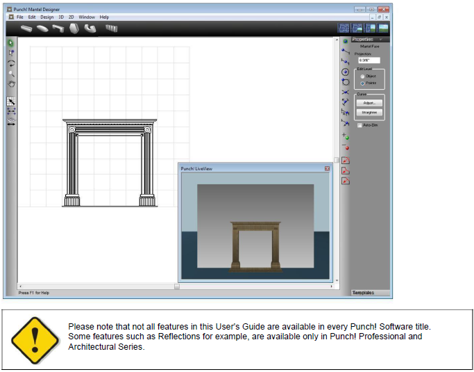Image resolution: width=474 pixels, height=372 pixels.
Task: Click the horizontal scrollbar thumb of canvas
Action: click(177, 286)
